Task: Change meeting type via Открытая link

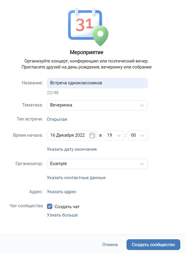Action: pyautogui.click(x=57, y=119)
